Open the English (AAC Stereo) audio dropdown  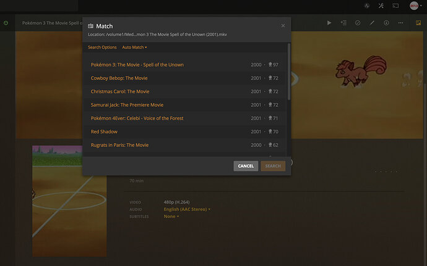click(x=187, y=209)
